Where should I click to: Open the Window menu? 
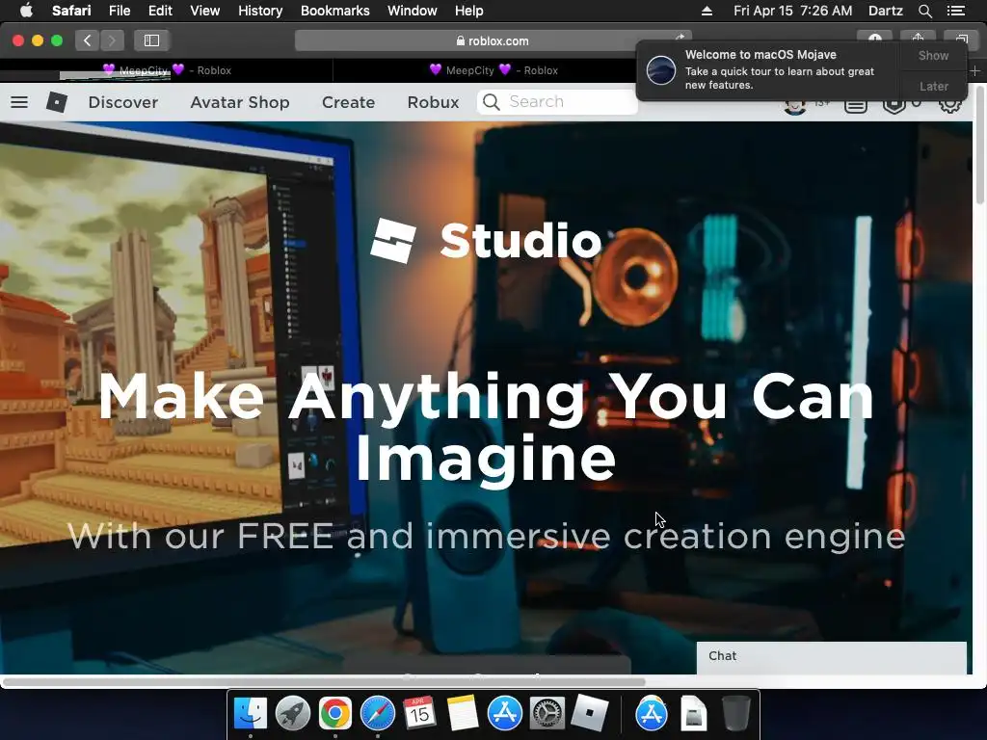[413, 11]
